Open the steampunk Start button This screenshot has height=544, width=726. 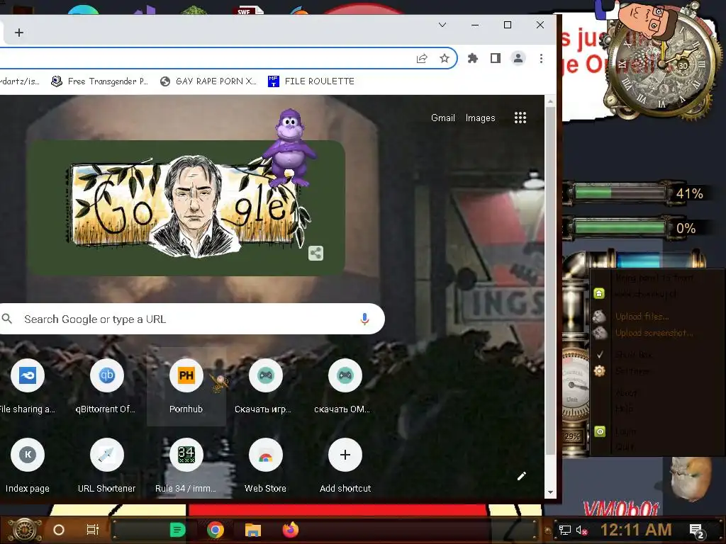point(25,530)
